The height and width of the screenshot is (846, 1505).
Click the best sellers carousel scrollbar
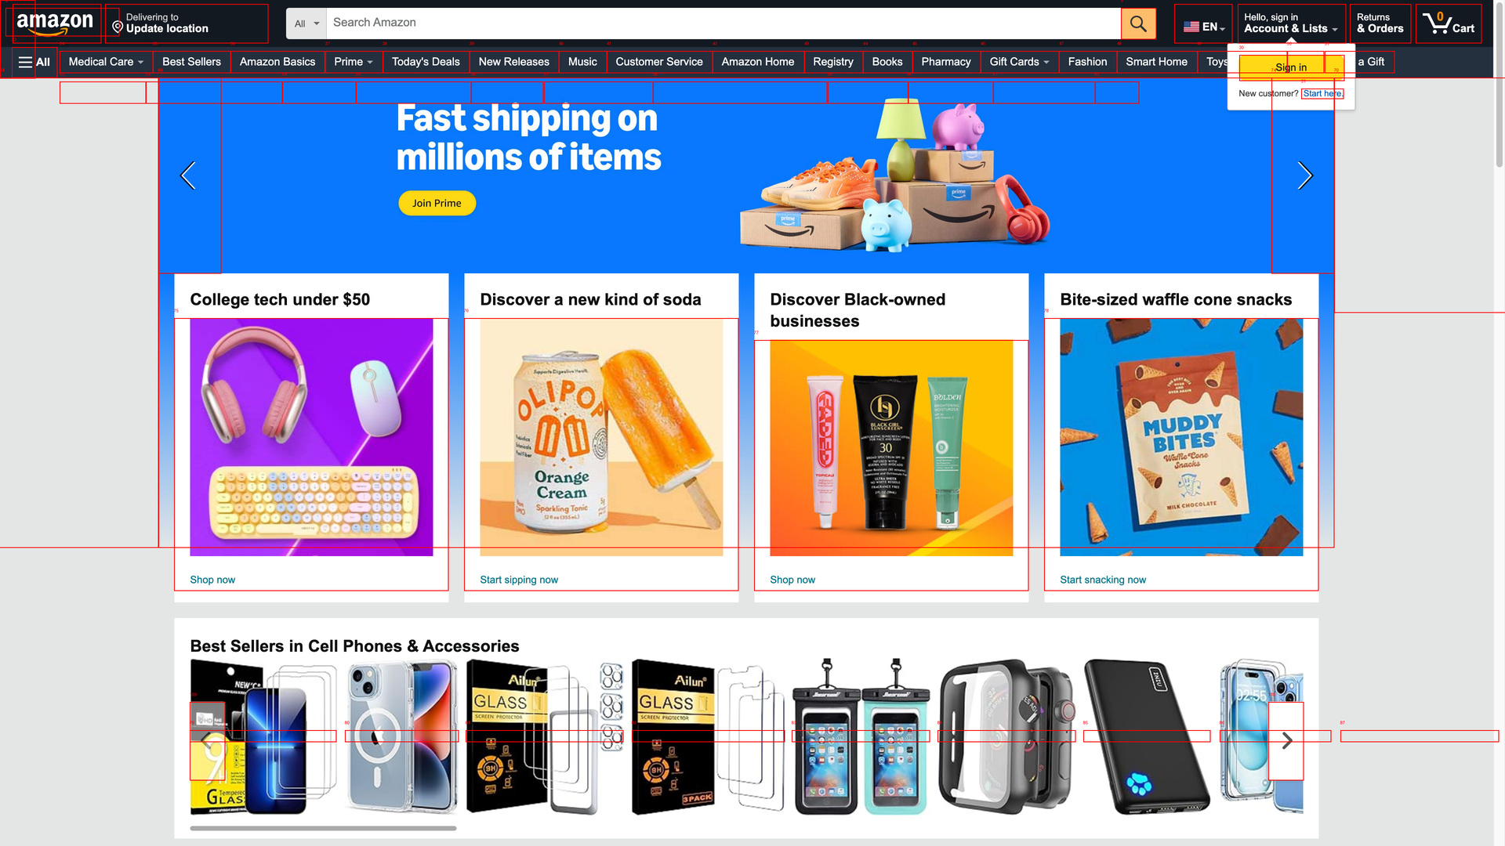(323, 828)
